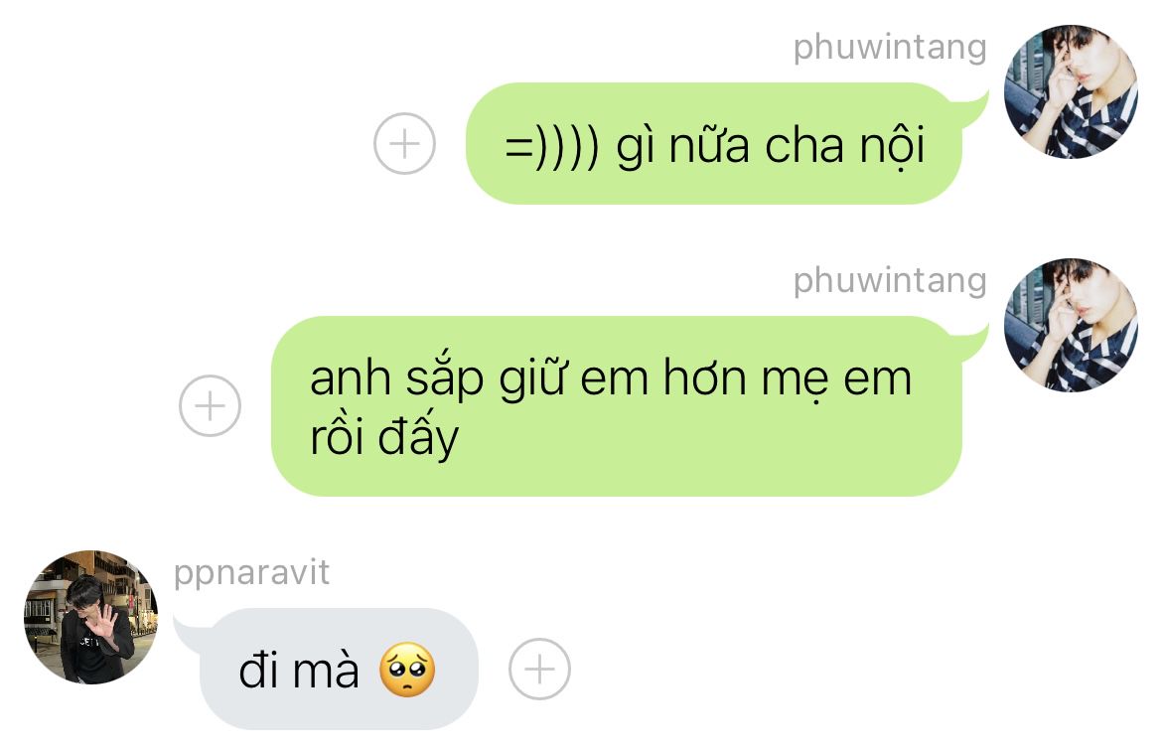Select phuwintang username above 'anh sắp giữ em'

pos(890,281)
